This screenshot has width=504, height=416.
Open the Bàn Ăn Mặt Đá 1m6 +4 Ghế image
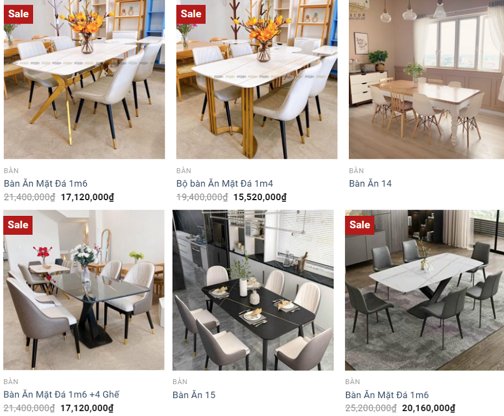tap(84, 290)
